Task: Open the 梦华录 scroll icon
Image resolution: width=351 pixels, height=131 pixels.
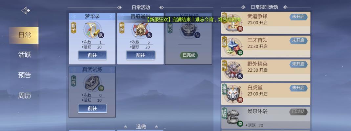Action: coord(92,30)
